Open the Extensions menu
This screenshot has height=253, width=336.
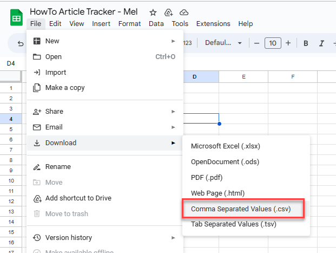(x=214, y=24)
